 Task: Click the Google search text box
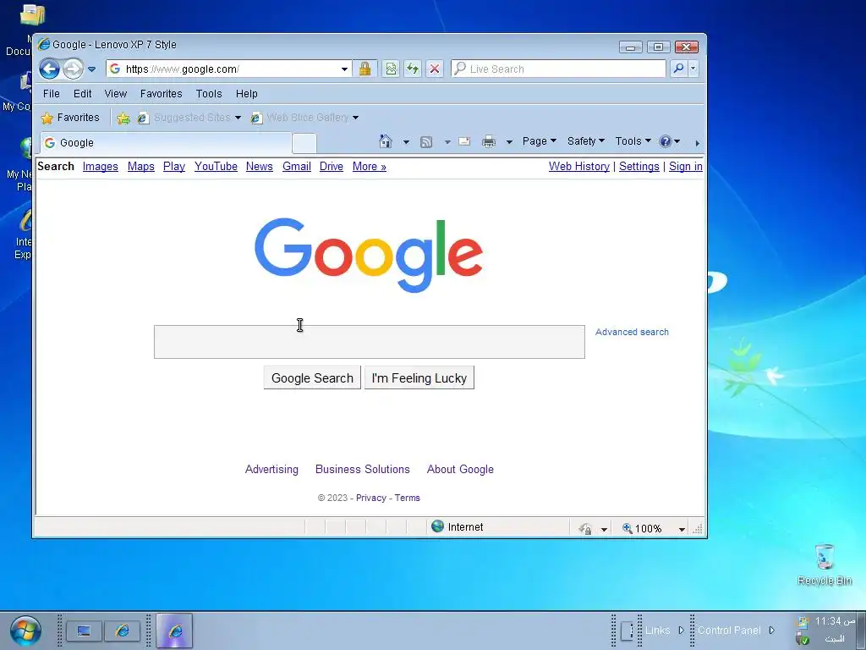point(369,342)
